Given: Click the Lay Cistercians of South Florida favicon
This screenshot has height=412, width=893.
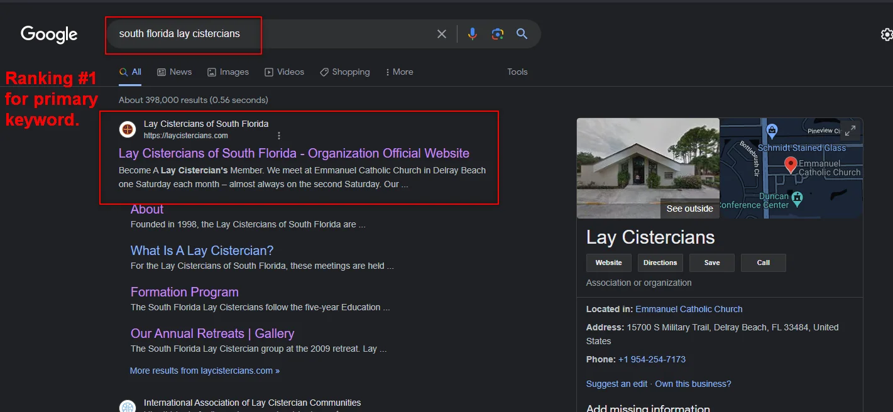Looking at the screenshot, I should [x=128, y=129].
